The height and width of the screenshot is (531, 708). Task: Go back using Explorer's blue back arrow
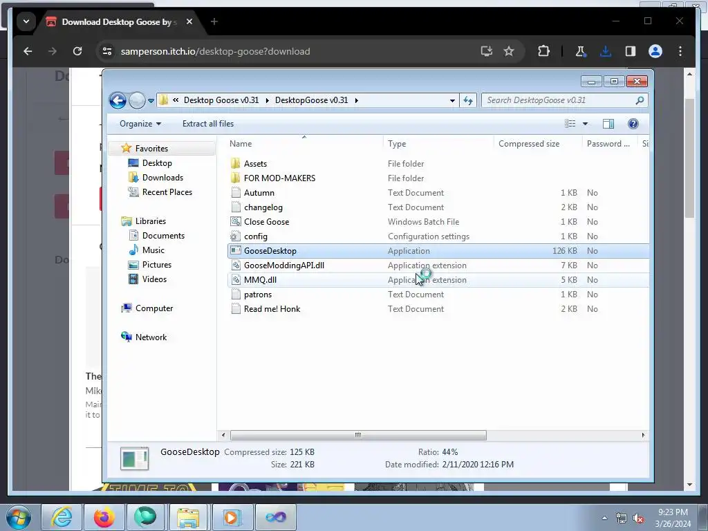(x=118, y=100)
